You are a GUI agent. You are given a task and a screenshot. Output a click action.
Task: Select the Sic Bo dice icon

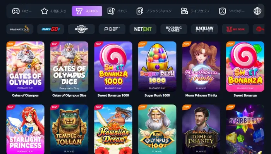pos(222,11)
